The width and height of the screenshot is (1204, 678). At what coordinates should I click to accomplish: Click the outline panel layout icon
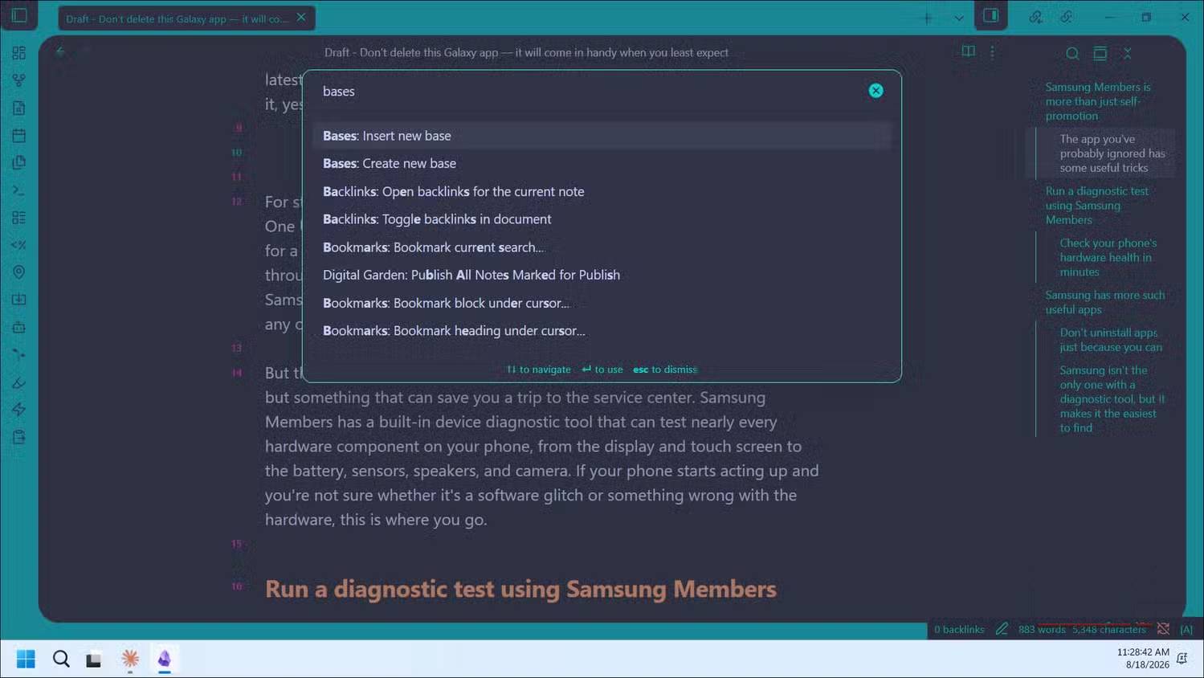tap(1100, 53)
